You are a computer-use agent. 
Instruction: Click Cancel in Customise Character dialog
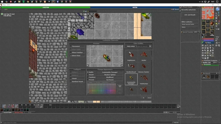tap(149, 98)
